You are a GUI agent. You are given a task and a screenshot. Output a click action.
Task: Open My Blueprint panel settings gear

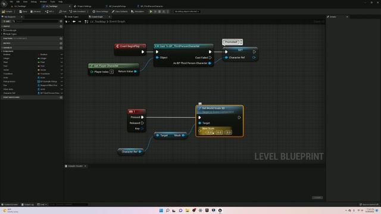61,21
